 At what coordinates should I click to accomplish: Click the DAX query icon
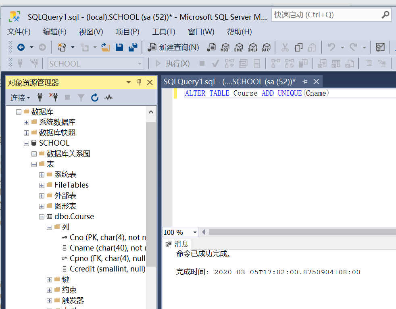(266, 47)
